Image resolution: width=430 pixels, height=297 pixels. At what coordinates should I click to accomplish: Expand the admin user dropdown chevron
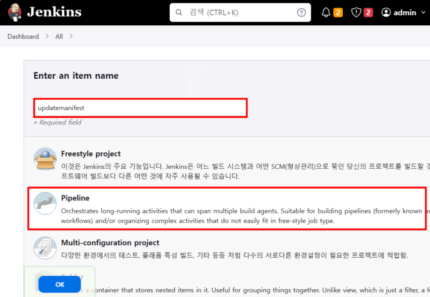(423, 12)
